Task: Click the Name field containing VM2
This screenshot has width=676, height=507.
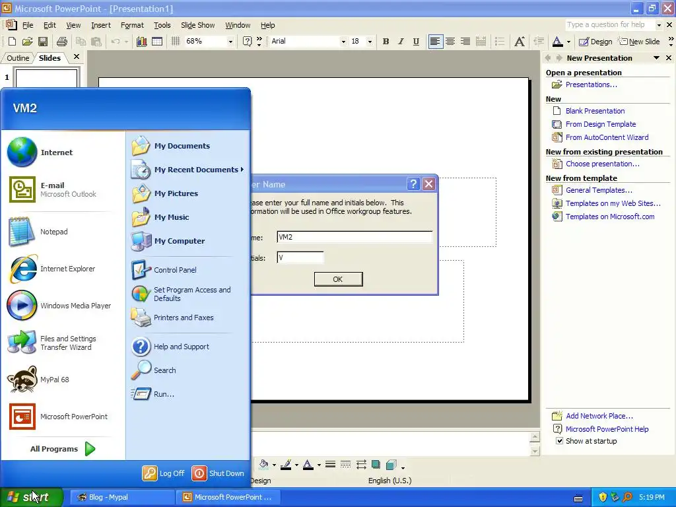Action: point(355,237)
